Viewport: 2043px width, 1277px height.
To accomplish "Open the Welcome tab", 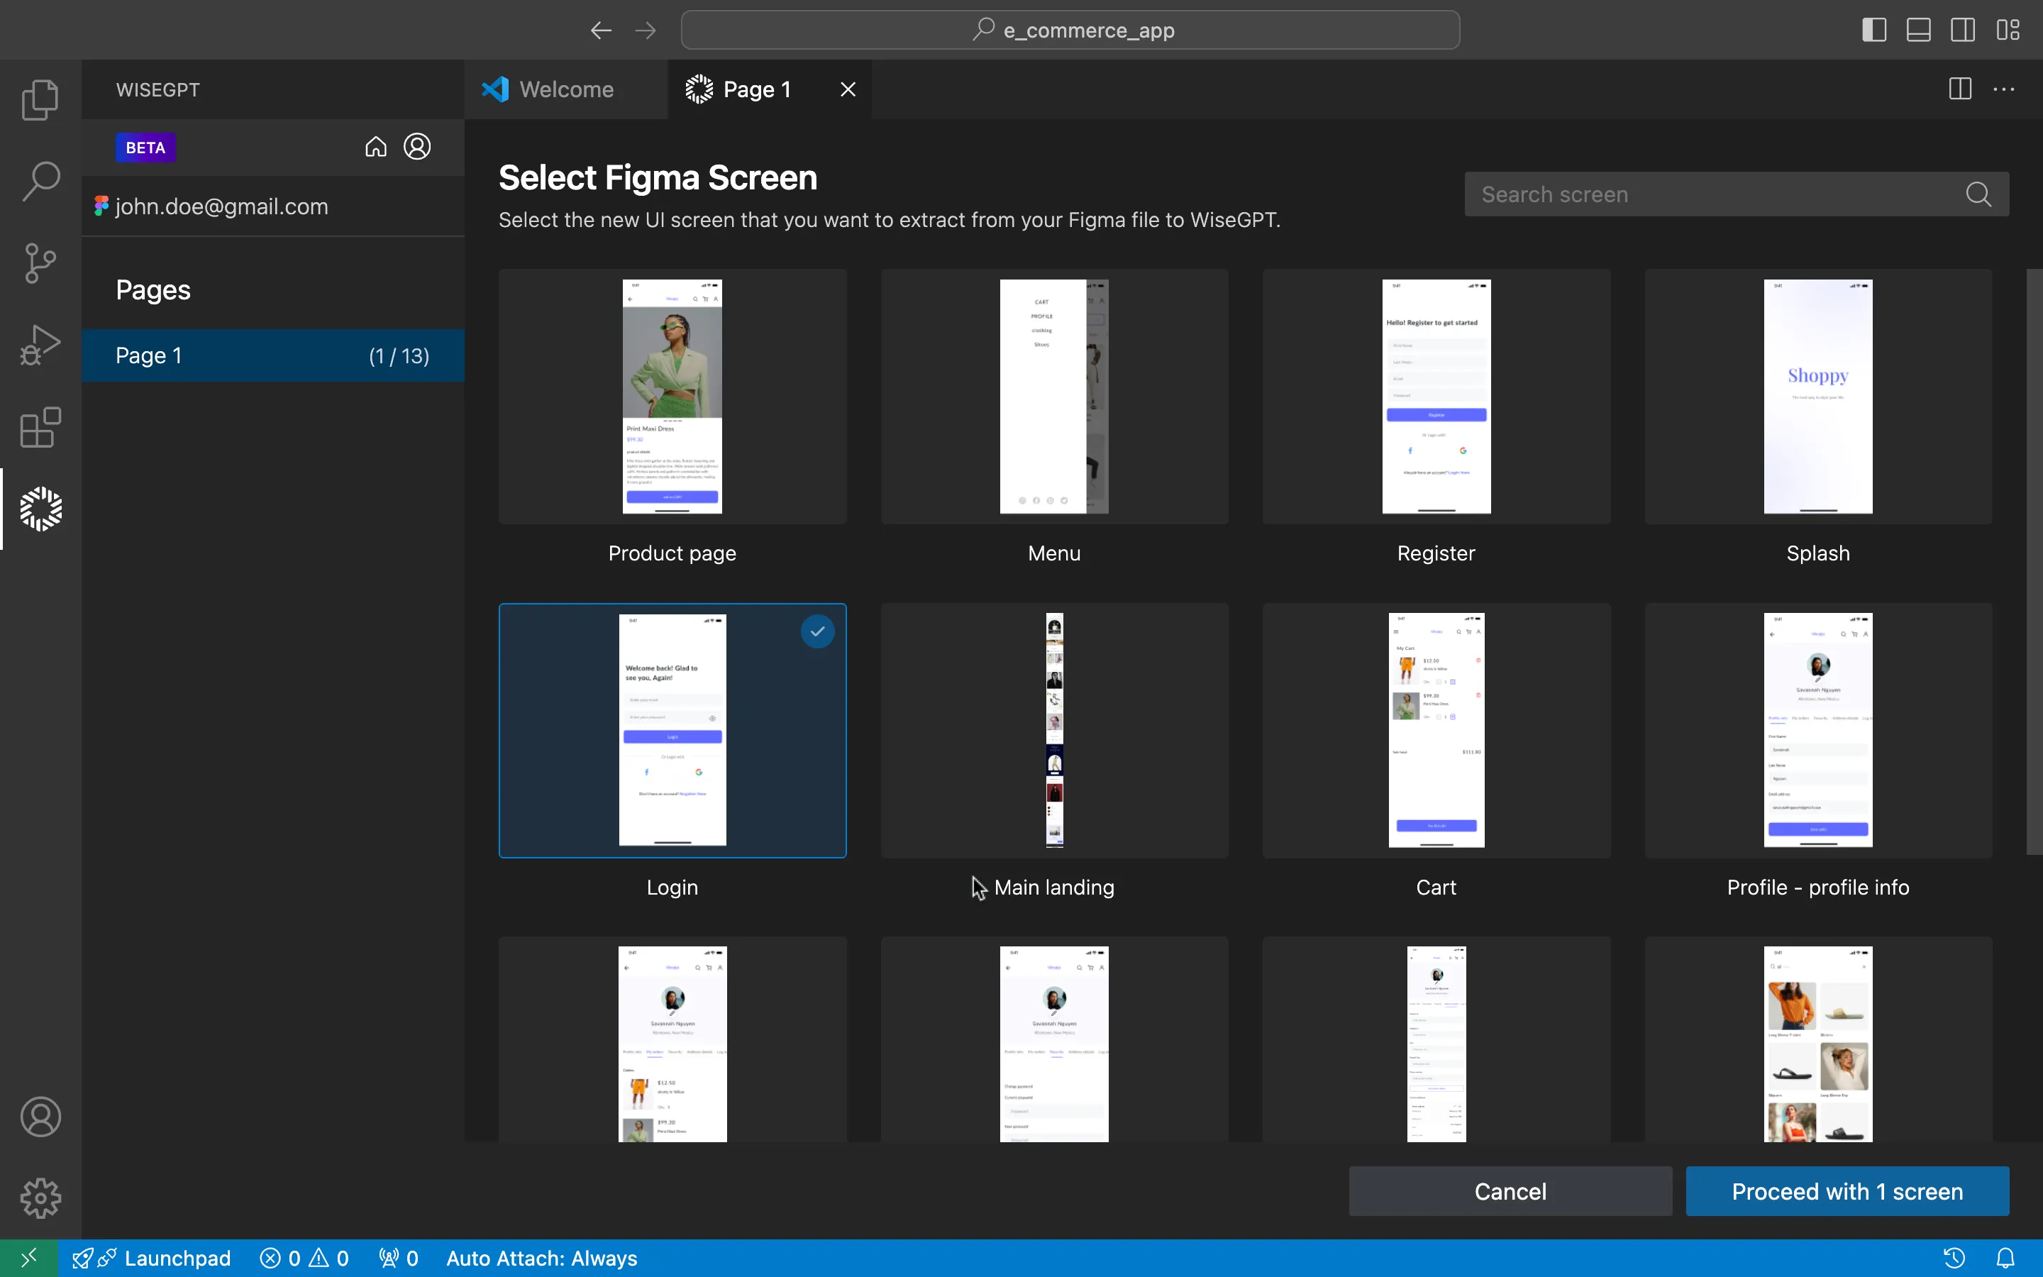I will pyautogui.click(x=566, y=88).
